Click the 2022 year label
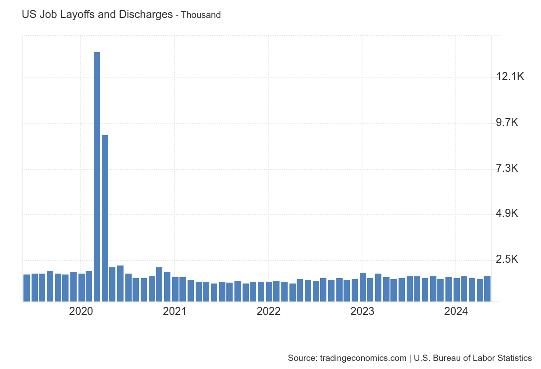The image size is (541, 369). [268, 311]
